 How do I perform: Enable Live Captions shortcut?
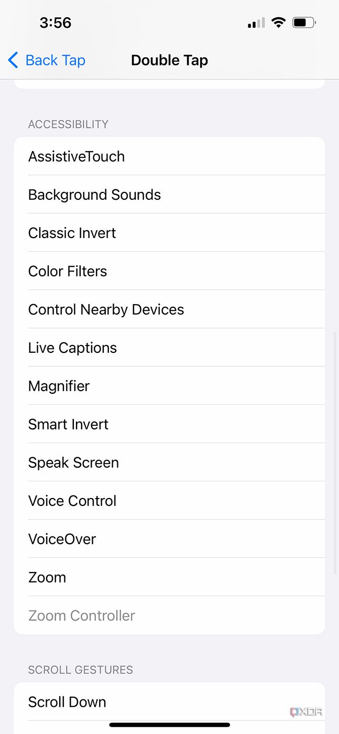point(72,348)
